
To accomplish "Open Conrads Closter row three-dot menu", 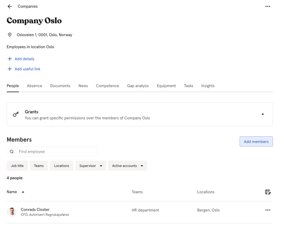I will pos(267,210).
